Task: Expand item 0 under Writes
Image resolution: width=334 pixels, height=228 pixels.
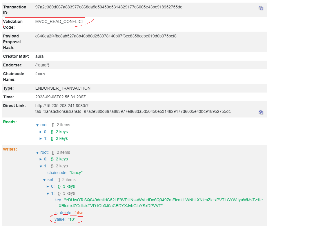Action: click(x=41, y=159)
